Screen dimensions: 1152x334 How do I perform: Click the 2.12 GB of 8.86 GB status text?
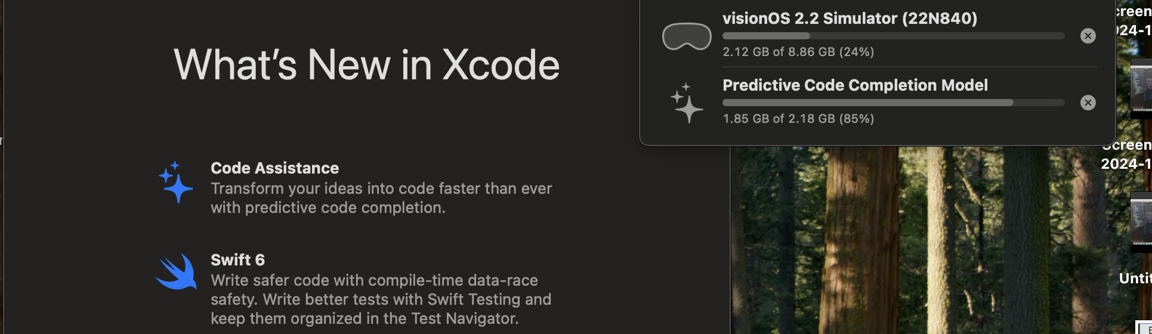pos(798,52)
